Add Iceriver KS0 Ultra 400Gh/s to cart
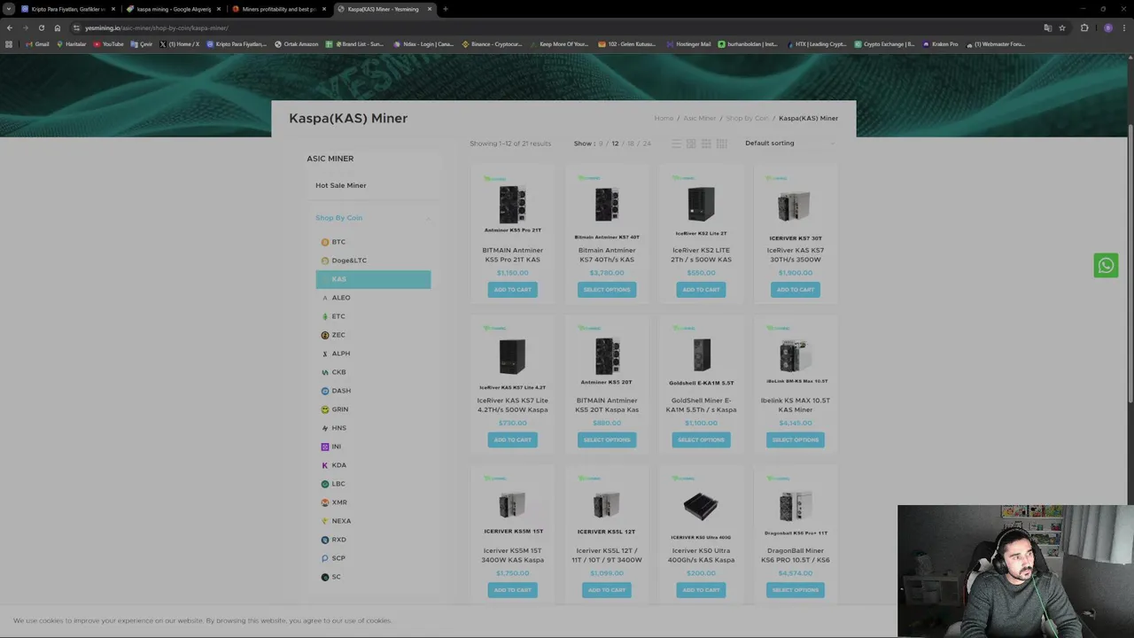Image resolution: width=1134 pixels, height=638 pixels. coord(701,590)
